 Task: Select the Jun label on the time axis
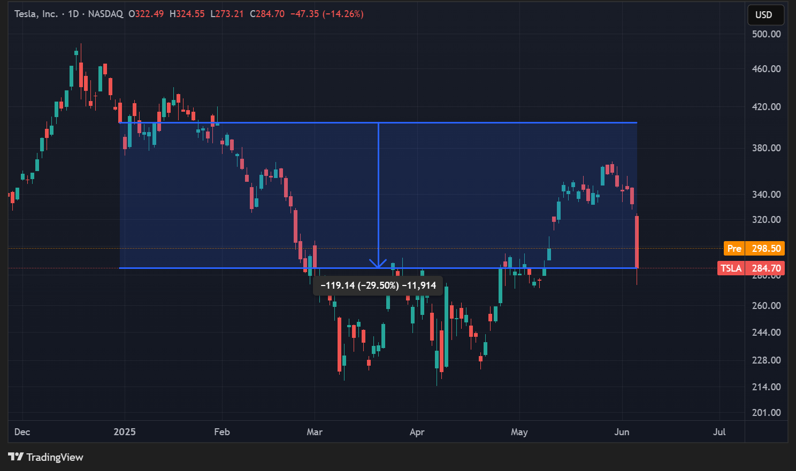pyautogui.click(x=622, y=432)
